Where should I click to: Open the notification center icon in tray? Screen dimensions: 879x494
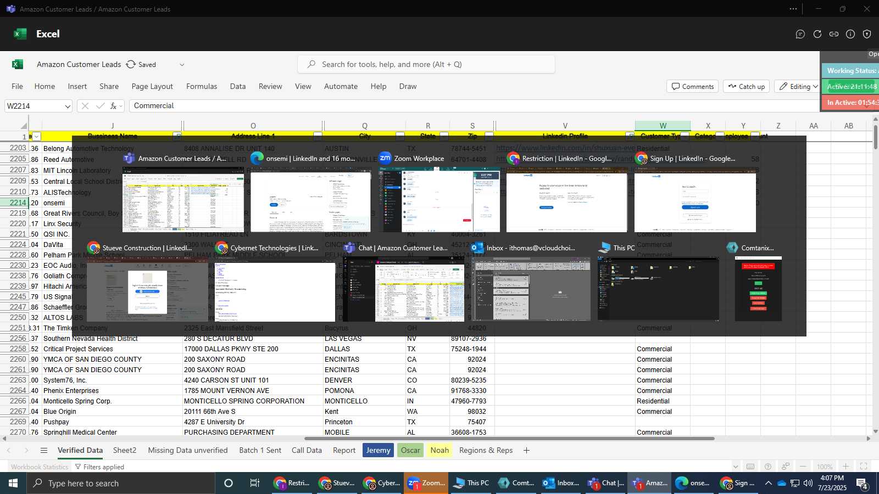[862, 483]
